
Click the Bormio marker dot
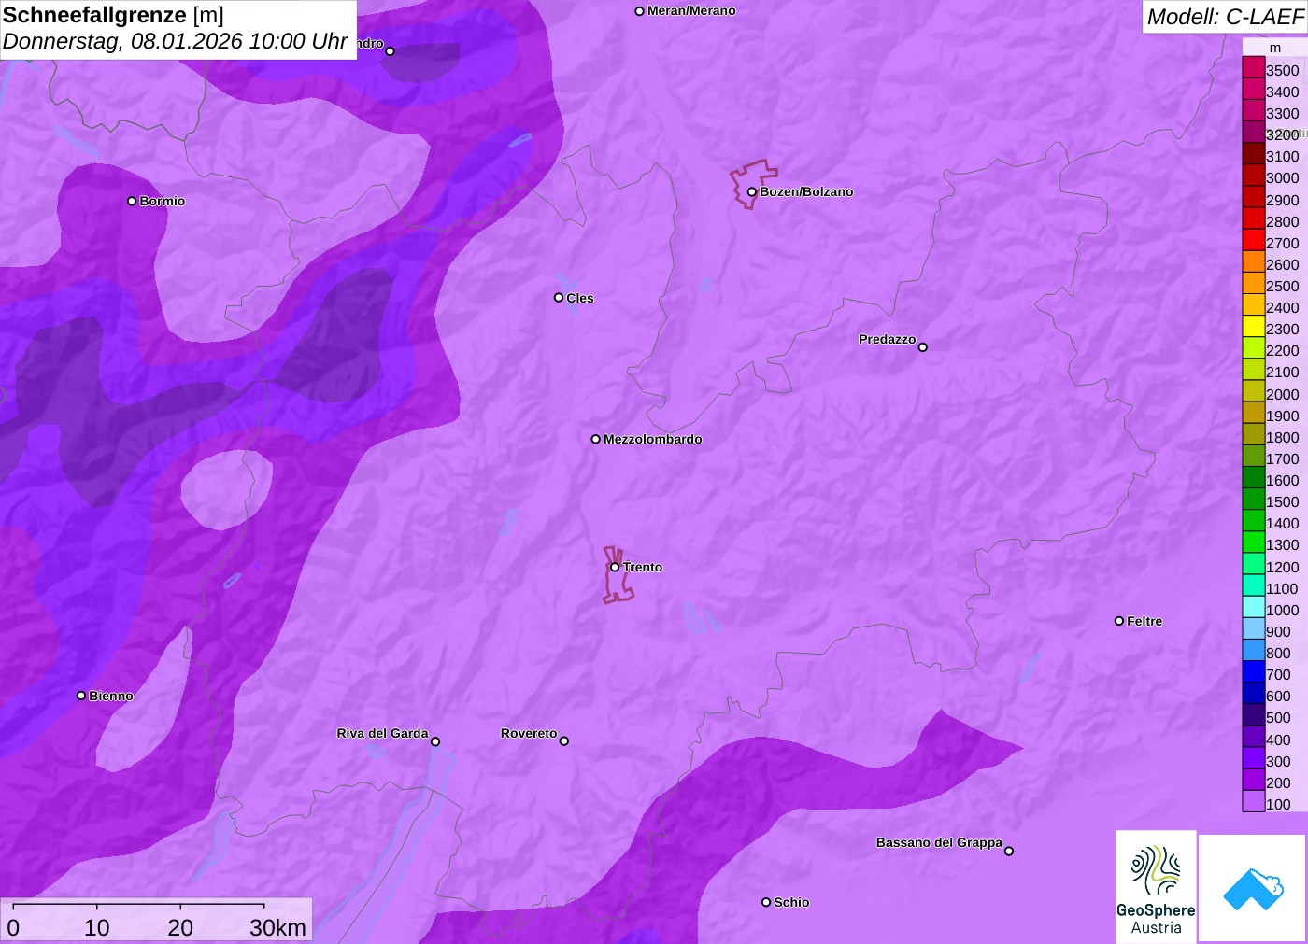(x=132, y=201)
